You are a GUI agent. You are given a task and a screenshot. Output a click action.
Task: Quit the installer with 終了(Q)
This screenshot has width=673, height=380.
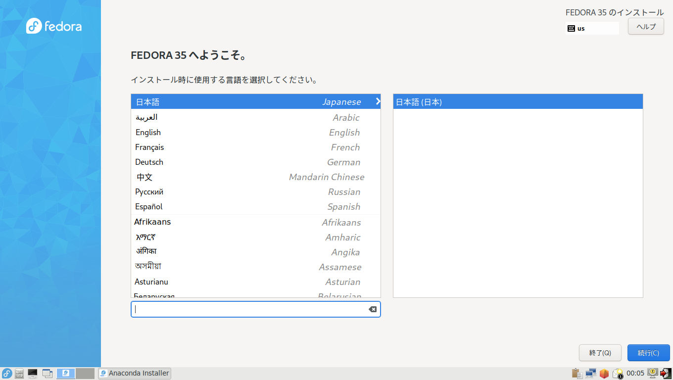(600, 353)
